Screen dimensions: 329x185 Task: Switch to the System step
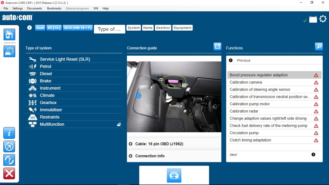134,28
